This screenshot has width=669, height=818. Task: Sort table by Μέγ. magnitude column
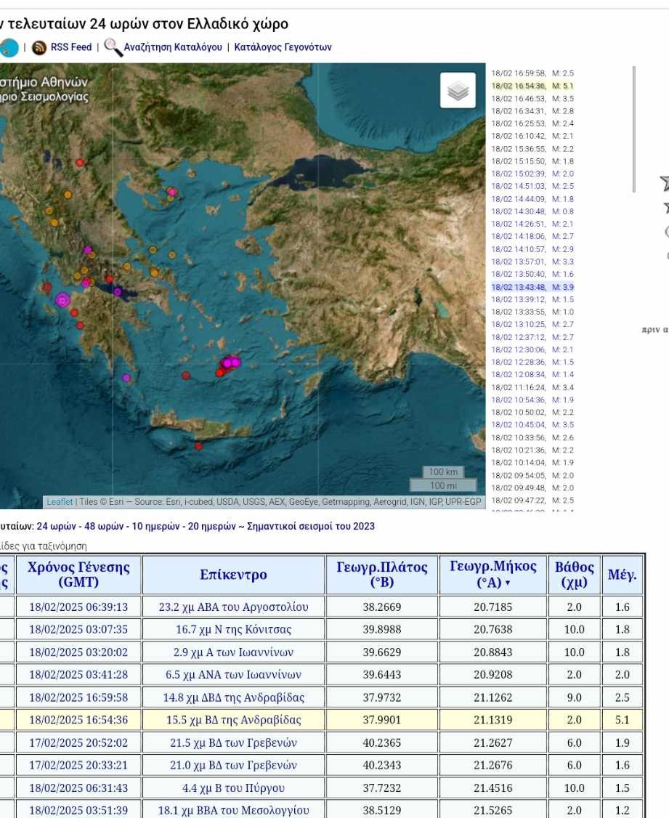622,575
